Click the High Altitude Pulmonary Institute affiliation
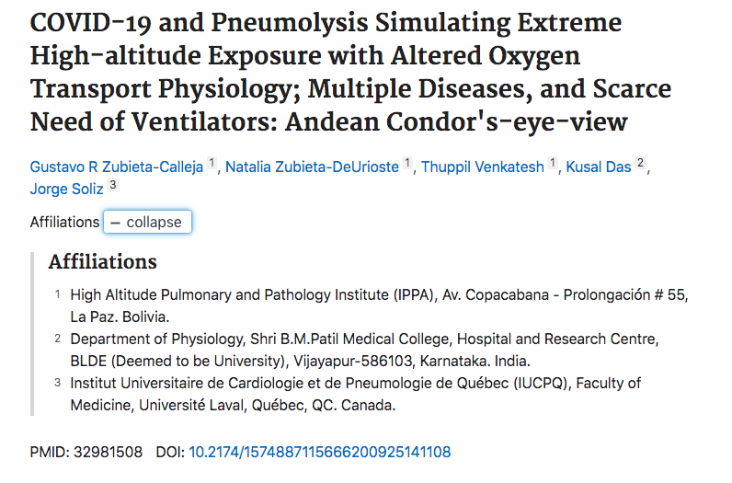This screenshot has width=732, height=483. [379, 305]
